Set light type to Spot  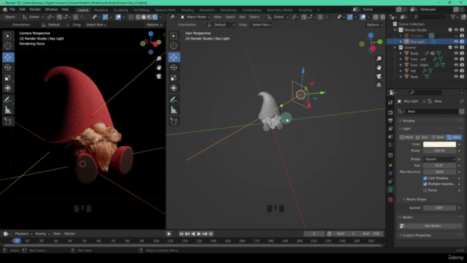(x=438, y=137)
